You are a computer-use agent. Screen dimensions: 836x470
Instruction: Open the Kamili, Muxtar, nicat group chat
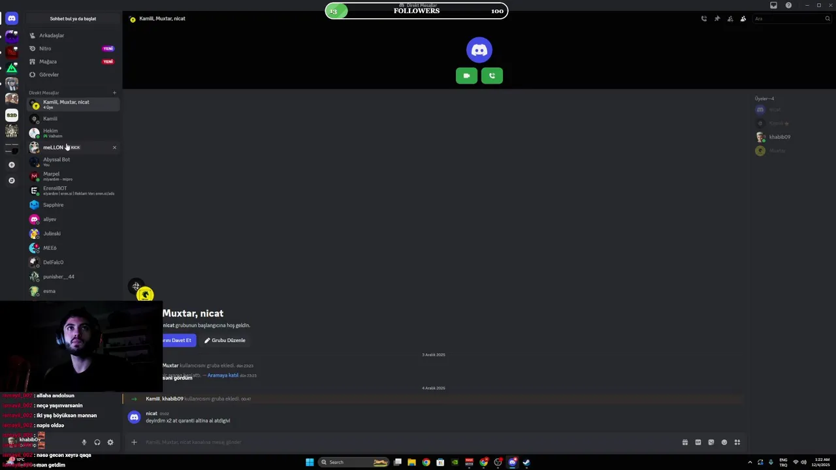tap(72, 104)
